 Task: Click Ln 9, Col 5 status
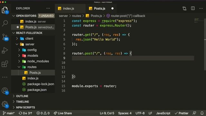(107, 113)
